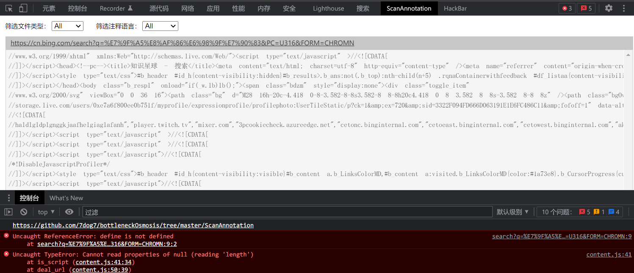Select the drawer 控制台 tab
Viewport: 634px width, 273px height.
(x=29, y=198)
